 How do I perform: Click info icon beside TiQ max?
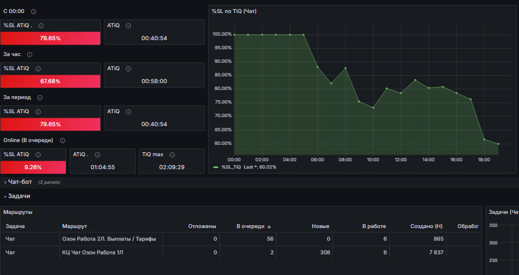click(x=172, y=154)
